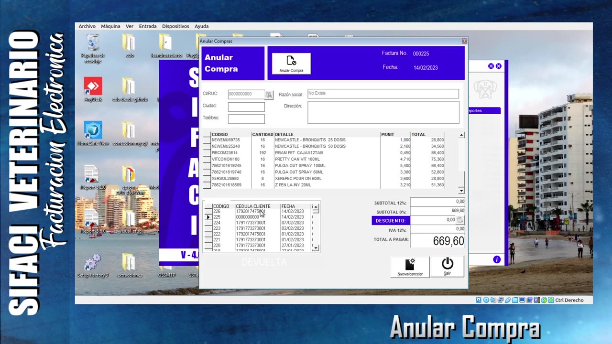Click the Ciudad input field

pyautogui.click(x=246, y=107)
